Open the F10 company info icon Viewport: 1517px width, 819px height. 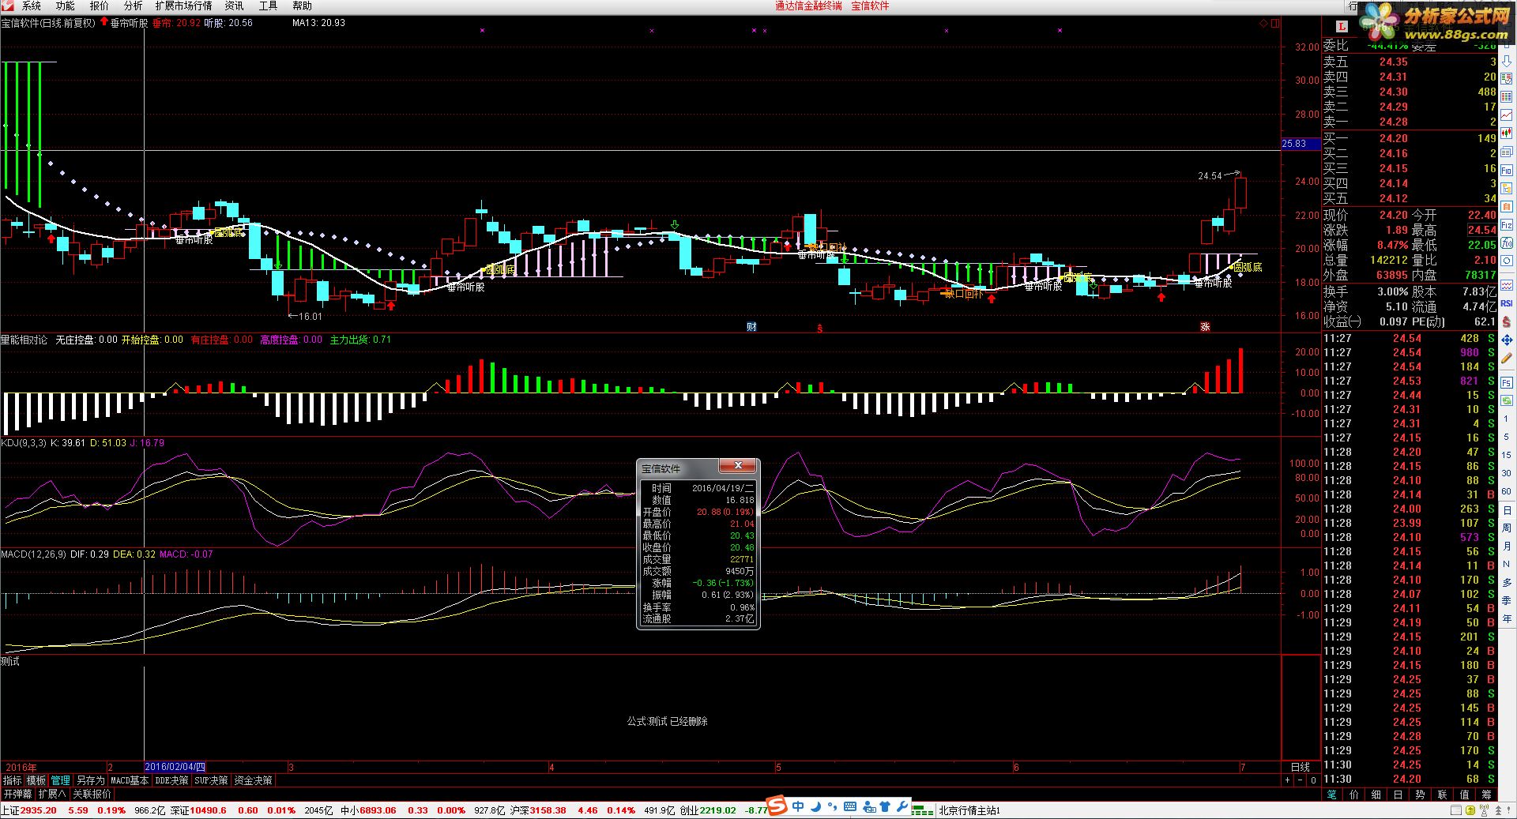pyautogui.click(x=1507, y=169)
